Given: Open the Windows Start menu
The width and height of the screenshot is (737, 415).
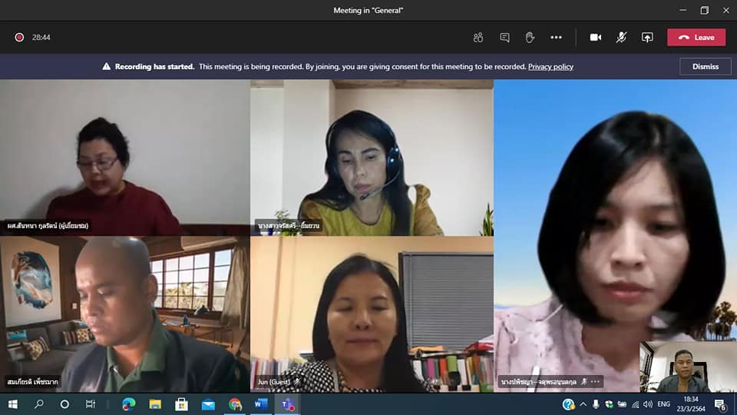Looking at the screenshot, I should (x=12, y=404).
